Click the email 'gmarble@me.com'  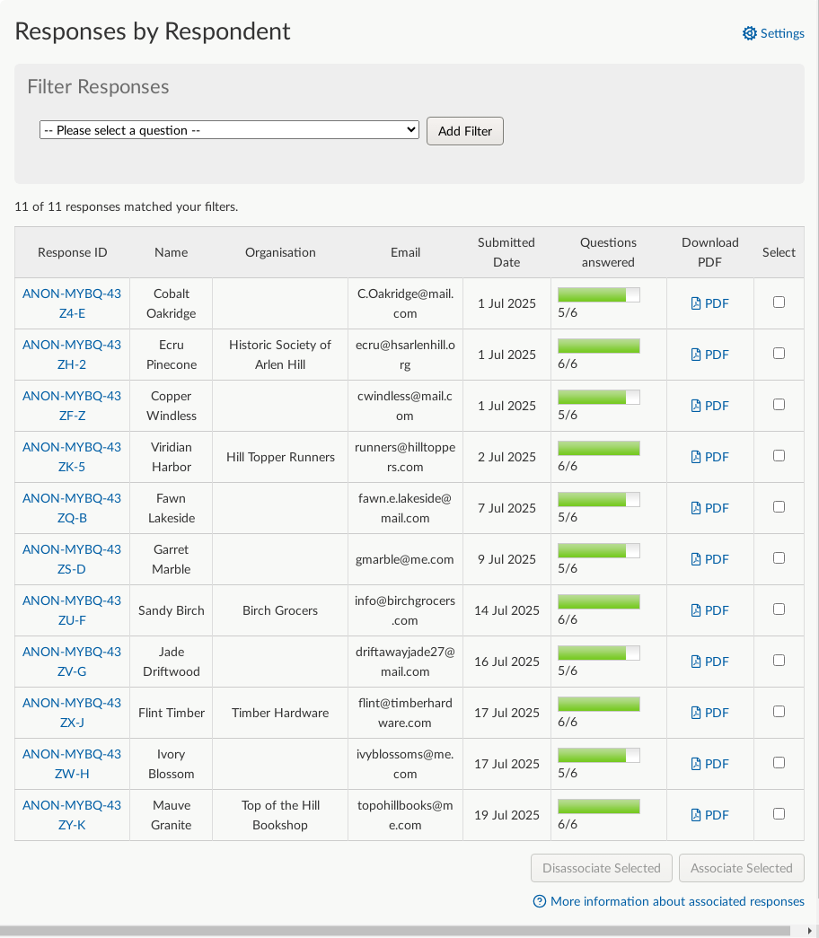[405, 559]
